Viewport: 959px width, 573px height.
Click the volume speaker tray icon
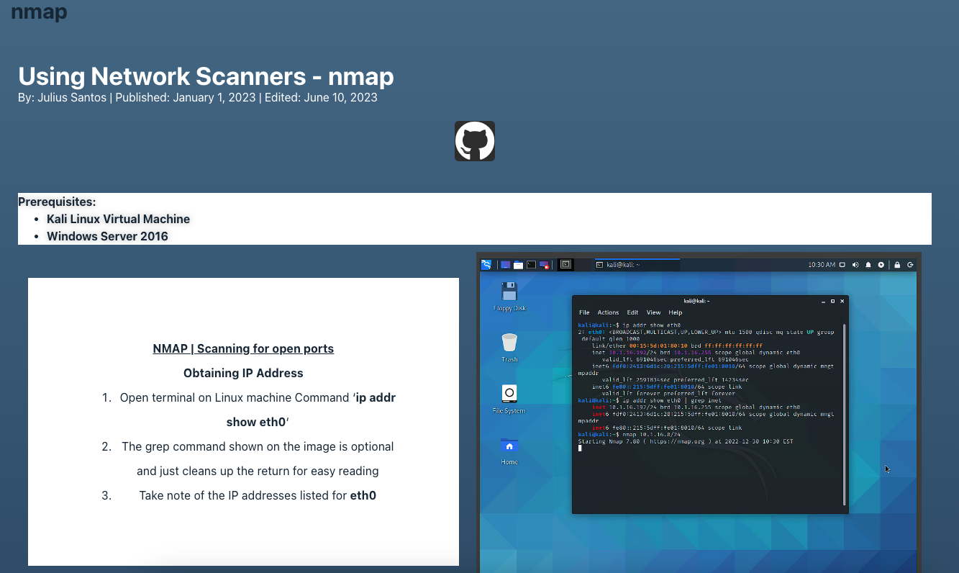click(855, 265)
